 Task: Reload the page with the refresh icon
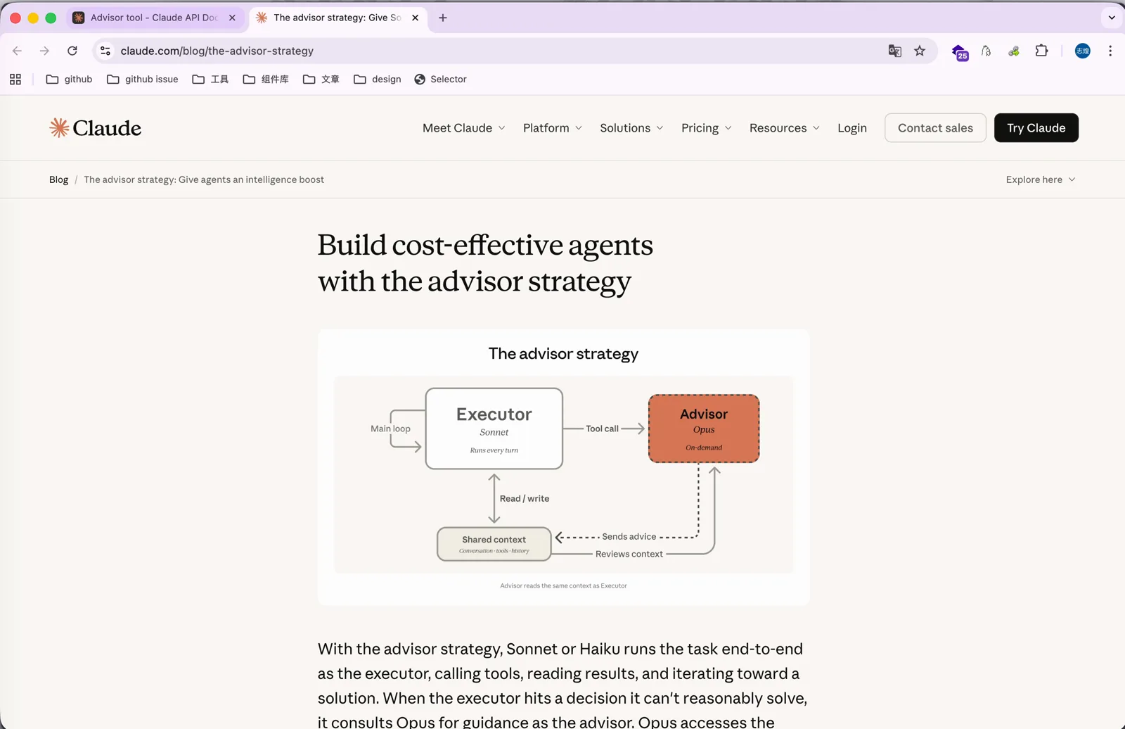coord(72,51)
